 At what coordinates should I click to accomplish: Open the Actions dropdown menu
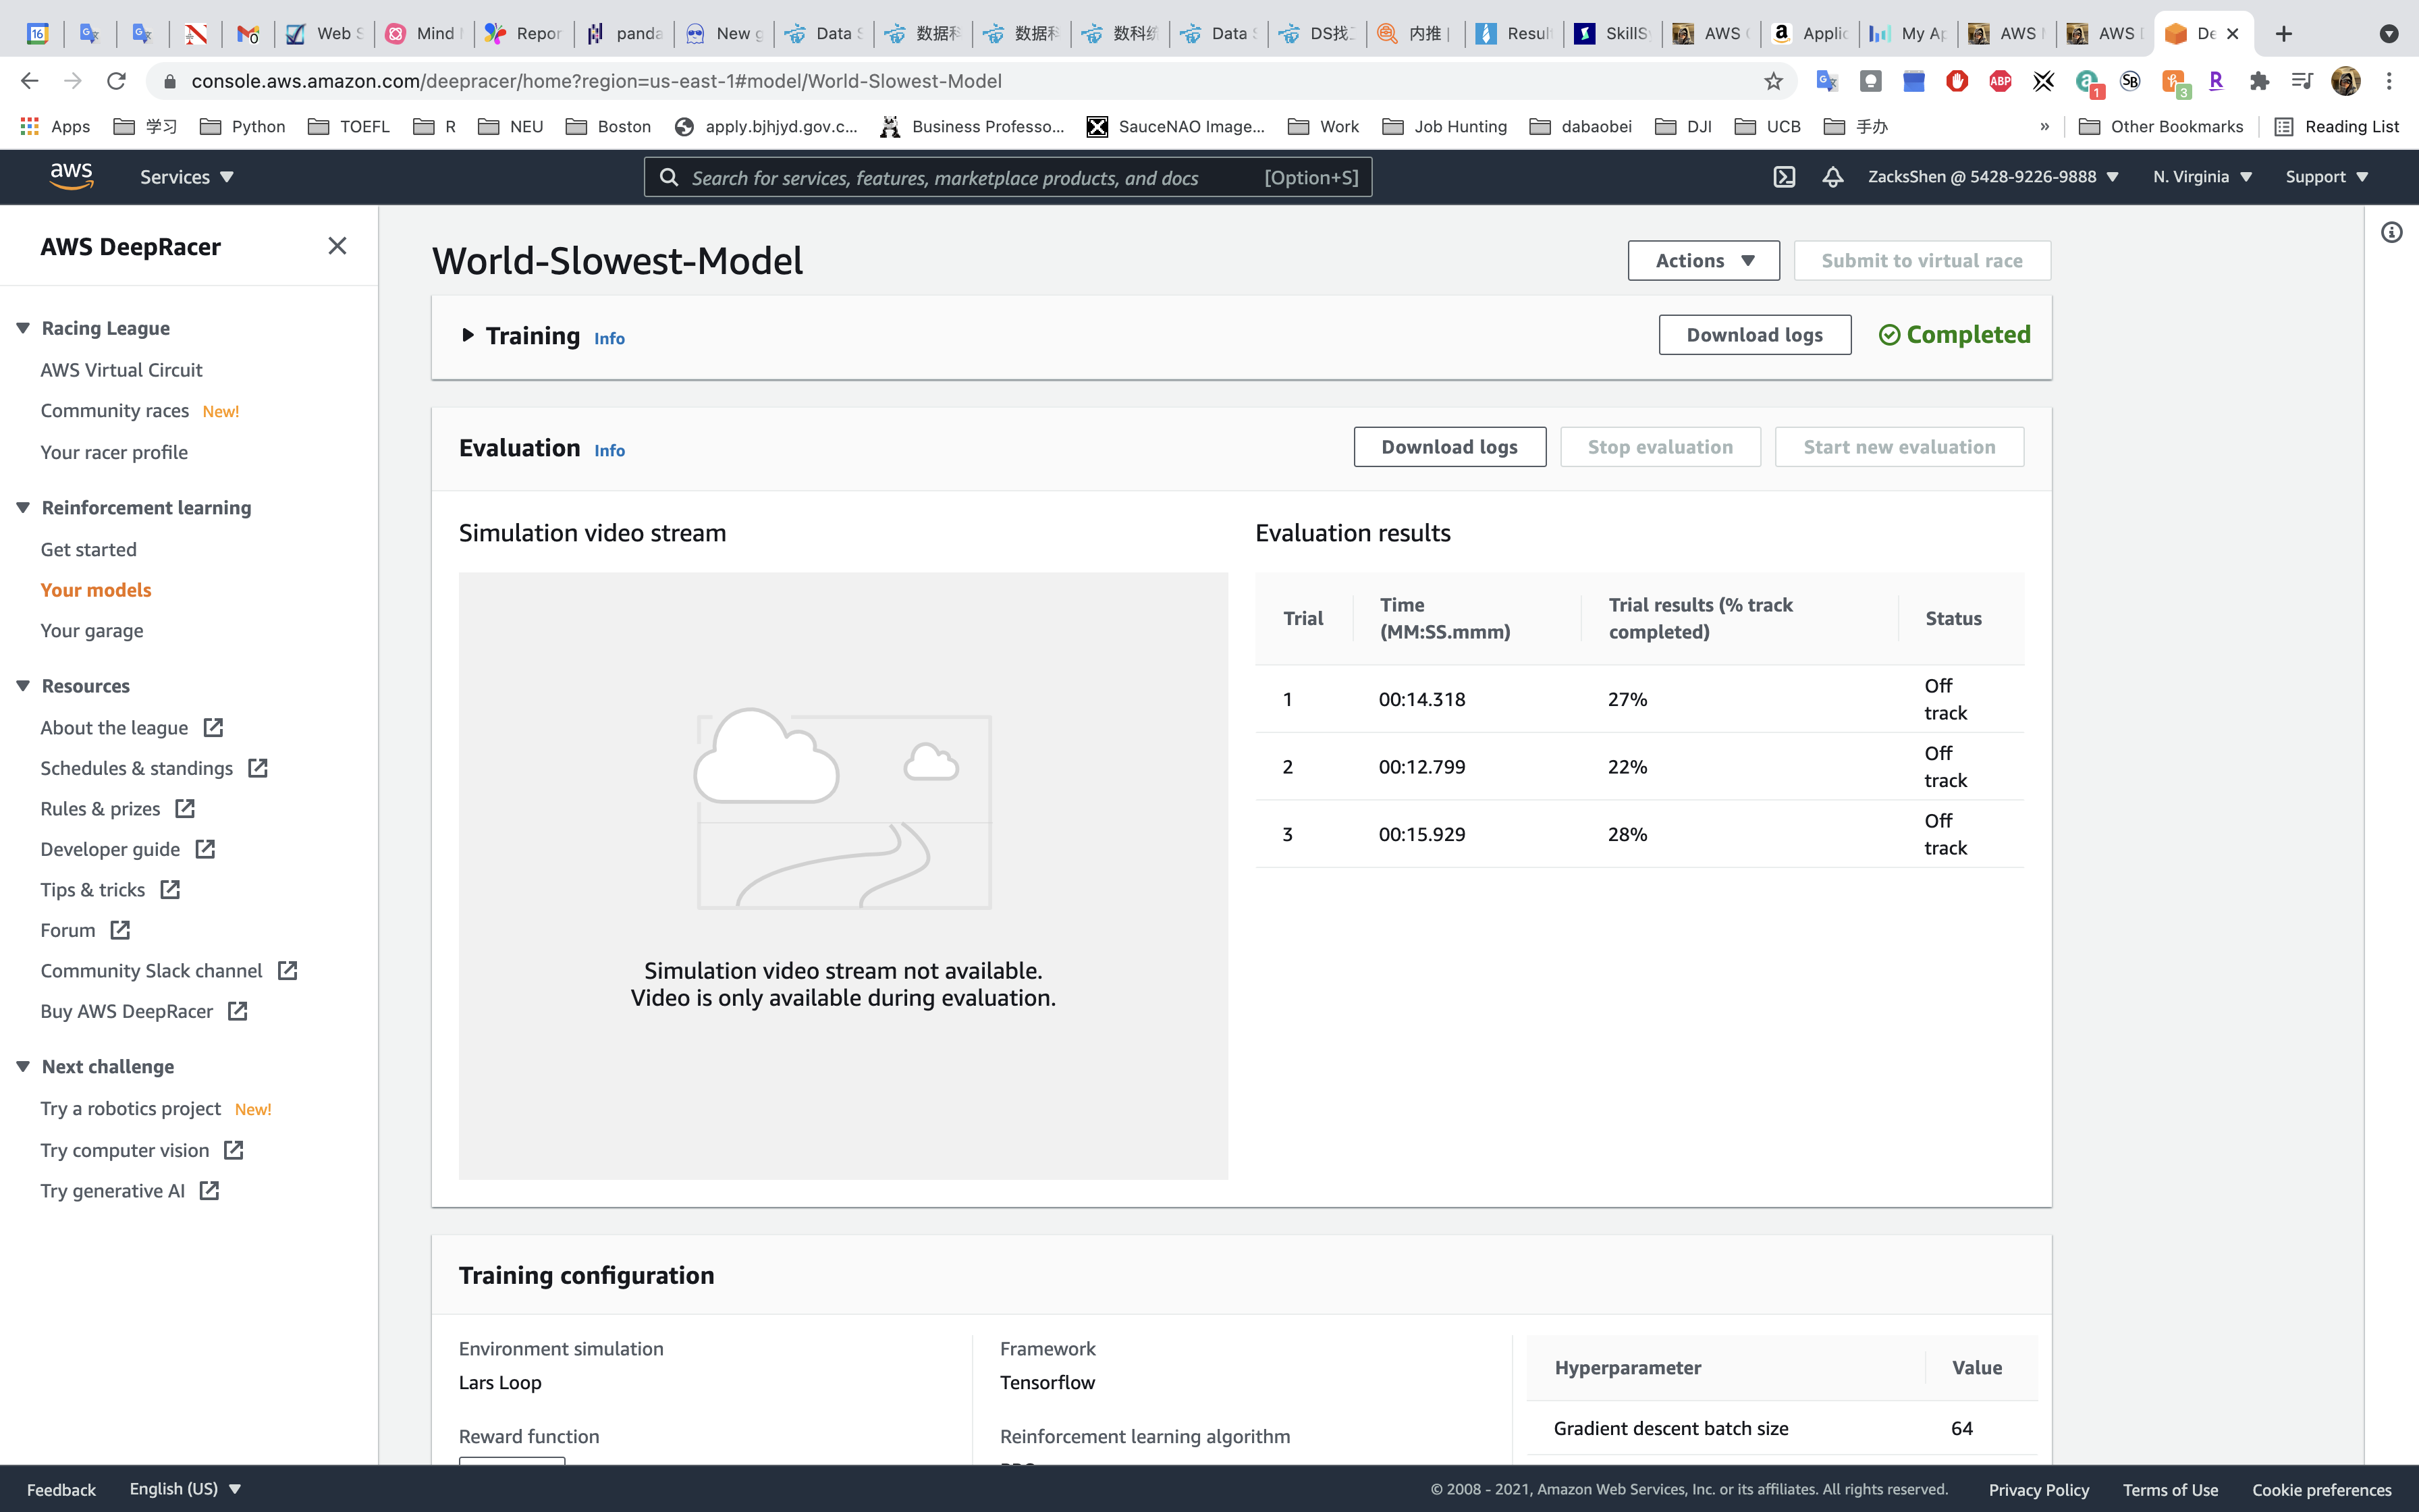1704,260
